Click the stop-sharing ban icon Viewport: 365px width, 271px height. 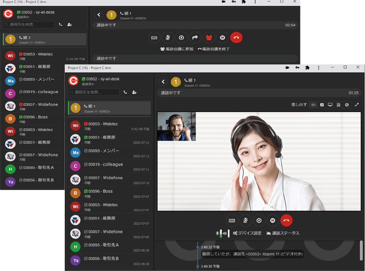tap(347, 105)
